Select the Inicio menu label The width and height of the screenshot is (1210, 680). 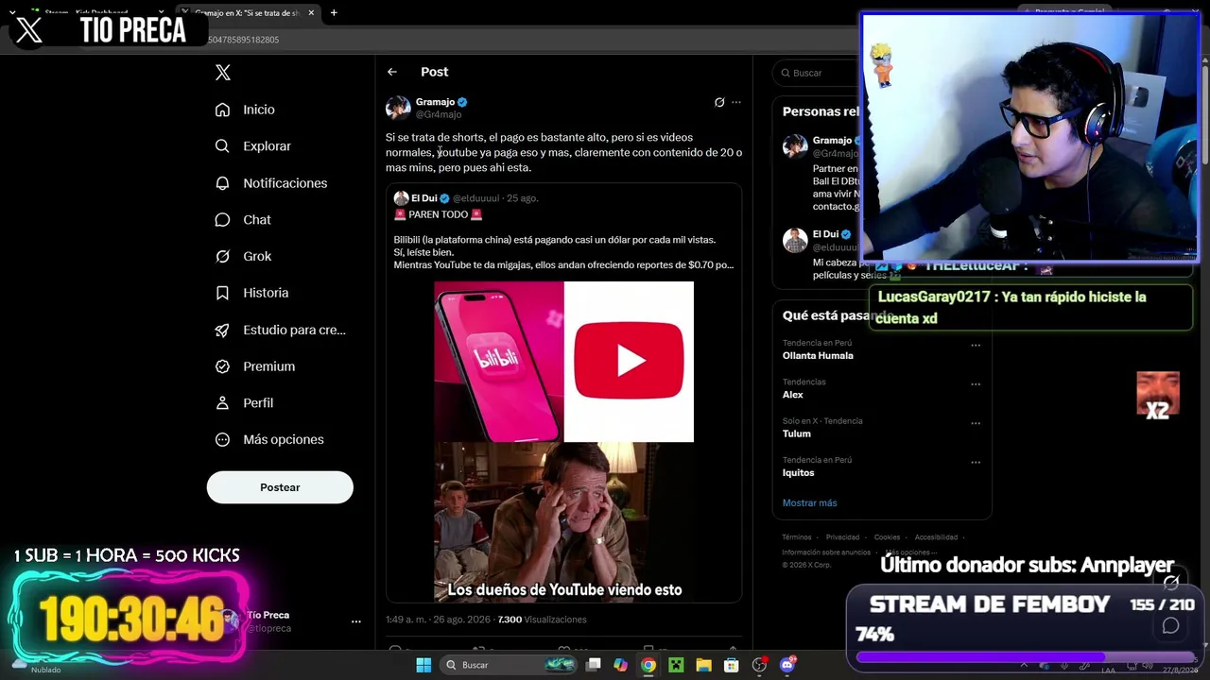coord(259,110)
